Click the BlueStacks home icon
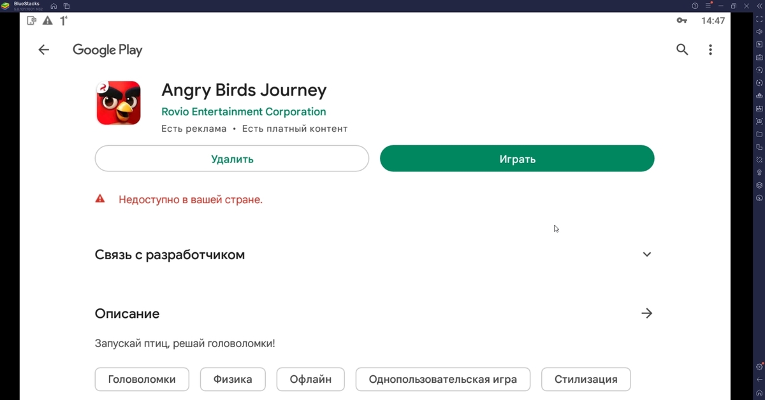Screen dimensions: 765x400 (54, 6)
